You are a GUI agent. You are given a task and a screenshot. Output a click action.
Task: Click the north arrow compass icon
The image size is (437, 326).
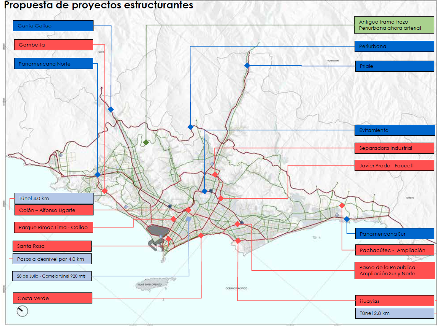pos(23,311)
